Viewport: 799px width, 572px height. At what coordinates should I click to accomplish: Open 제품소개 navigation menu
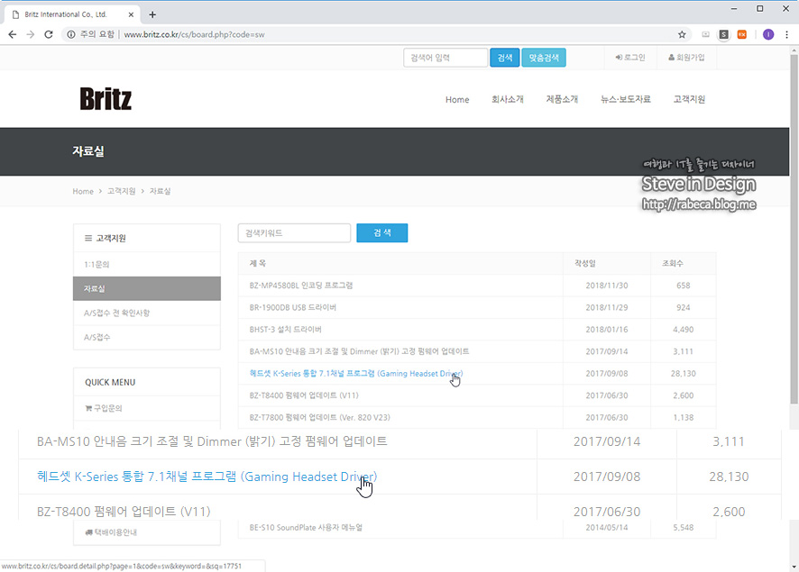click(562, 99)
